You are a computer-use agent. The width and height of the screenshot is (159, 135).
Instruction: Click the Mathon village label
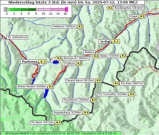pyautogui.click(x=89, y=52)
